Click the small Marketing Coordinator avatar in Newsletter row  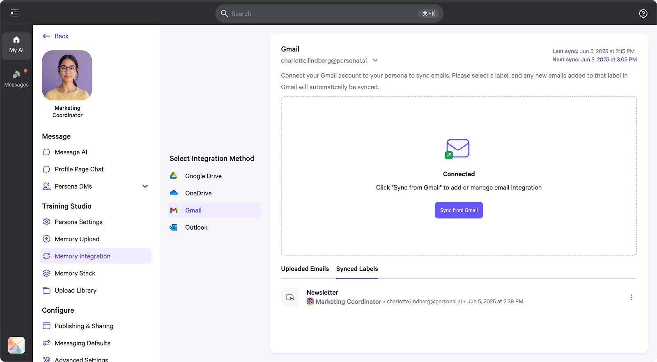pyautogui.click(x=310, y=301)
